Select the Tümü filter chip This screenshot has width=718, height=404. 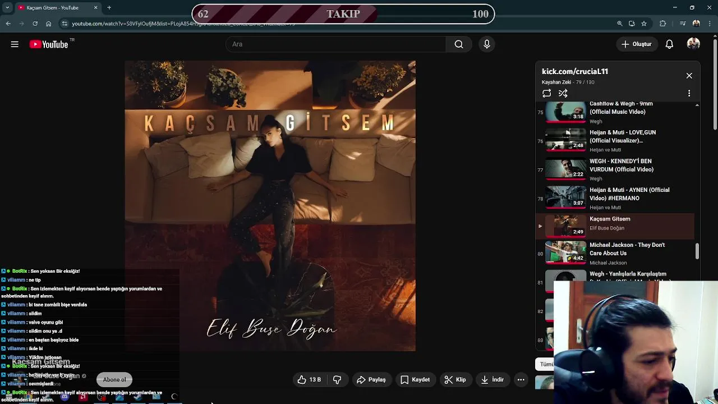545,364
